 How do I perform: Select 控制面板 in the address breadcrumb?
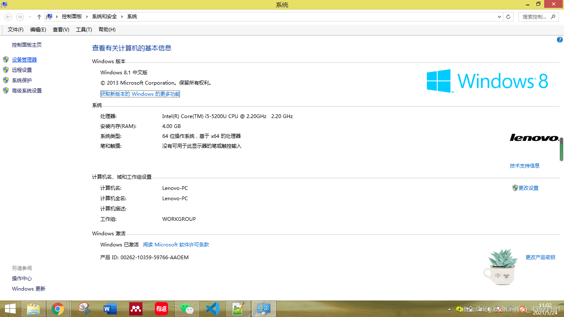(x=72, y=17)
